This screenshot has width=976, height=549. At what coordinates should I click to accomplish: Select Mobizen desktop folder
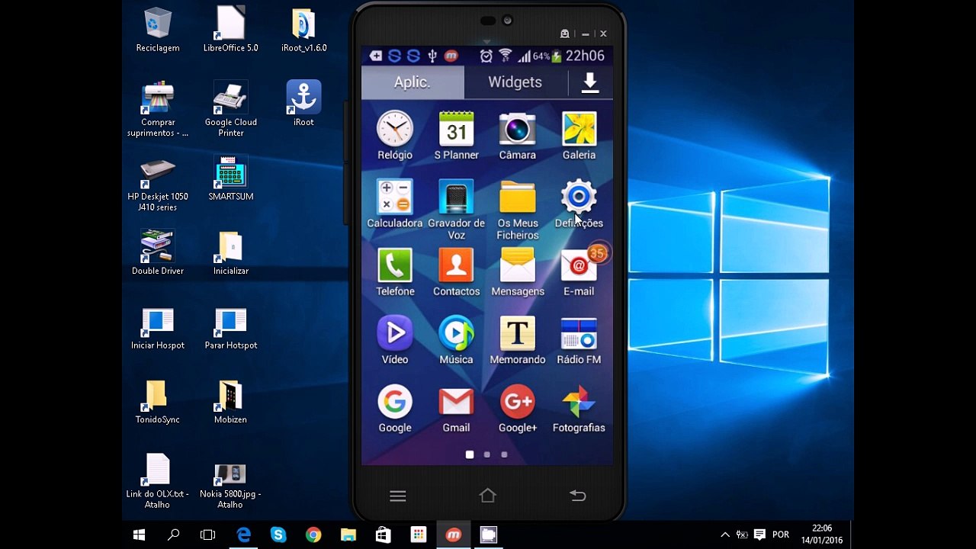pos(230,402)
